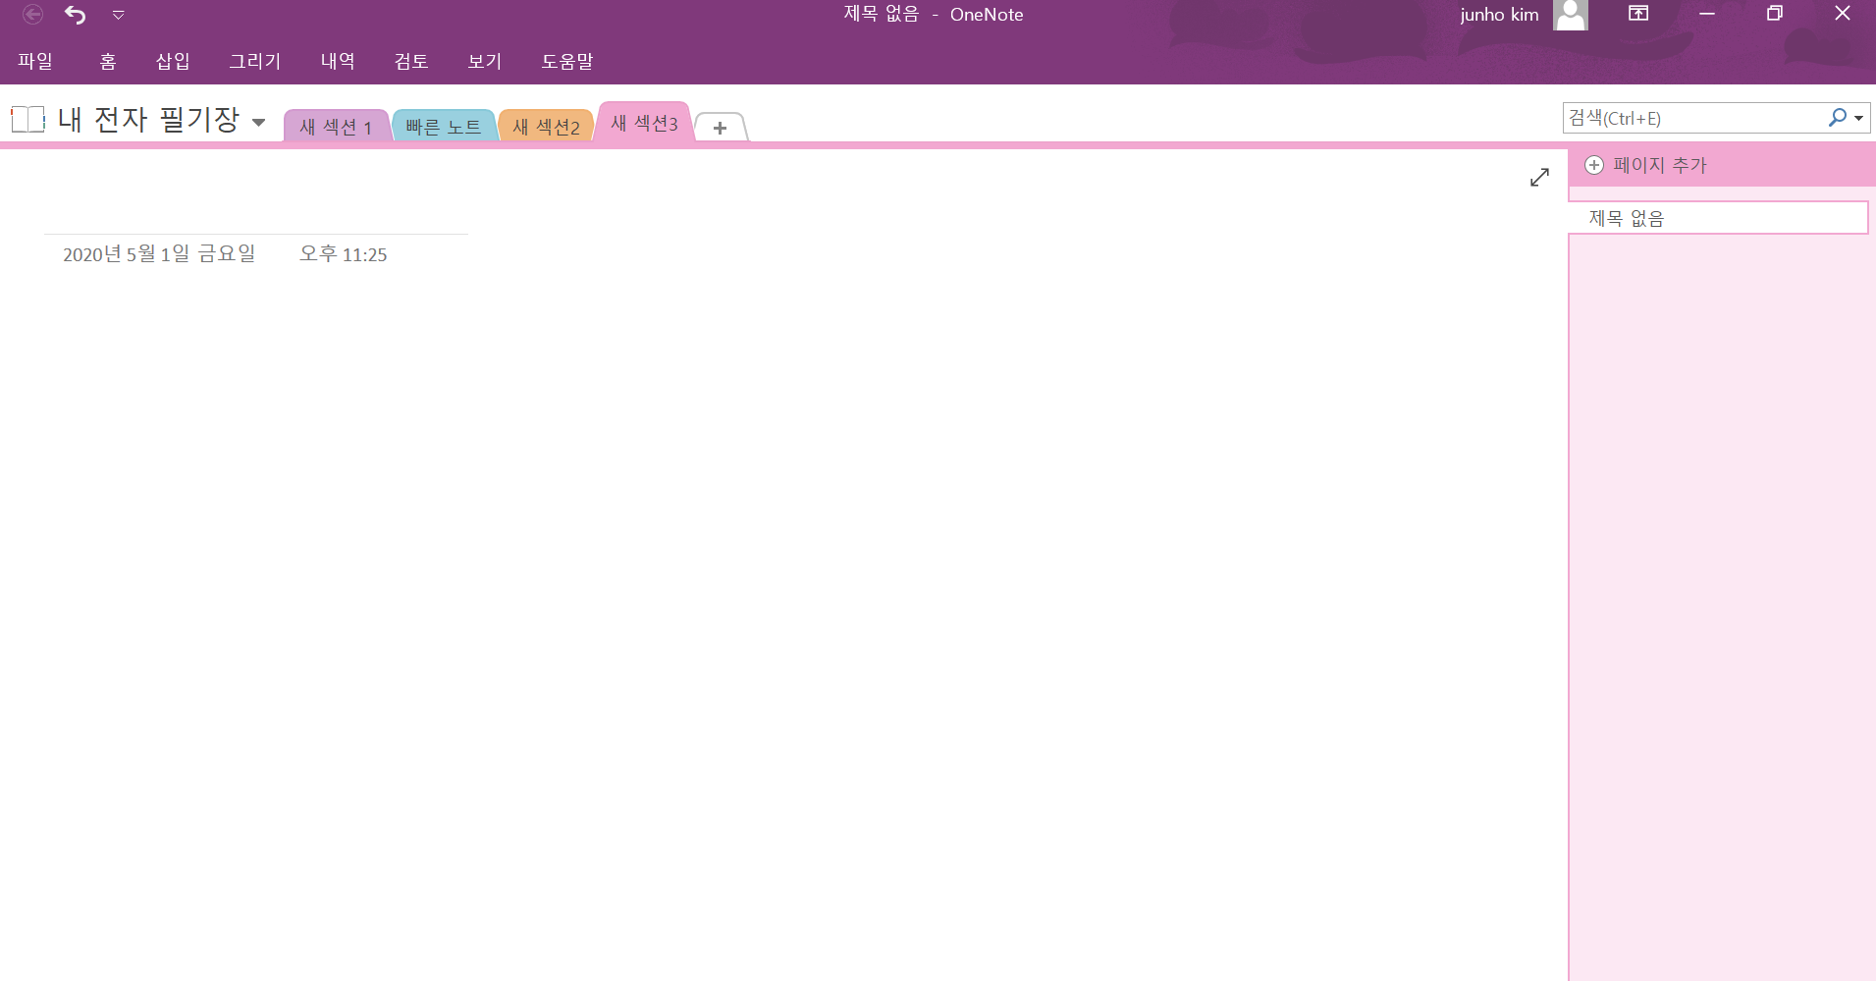Click the Undo arrow icon
Viewport: 1876px width, 981px height.
coord(75,15)
